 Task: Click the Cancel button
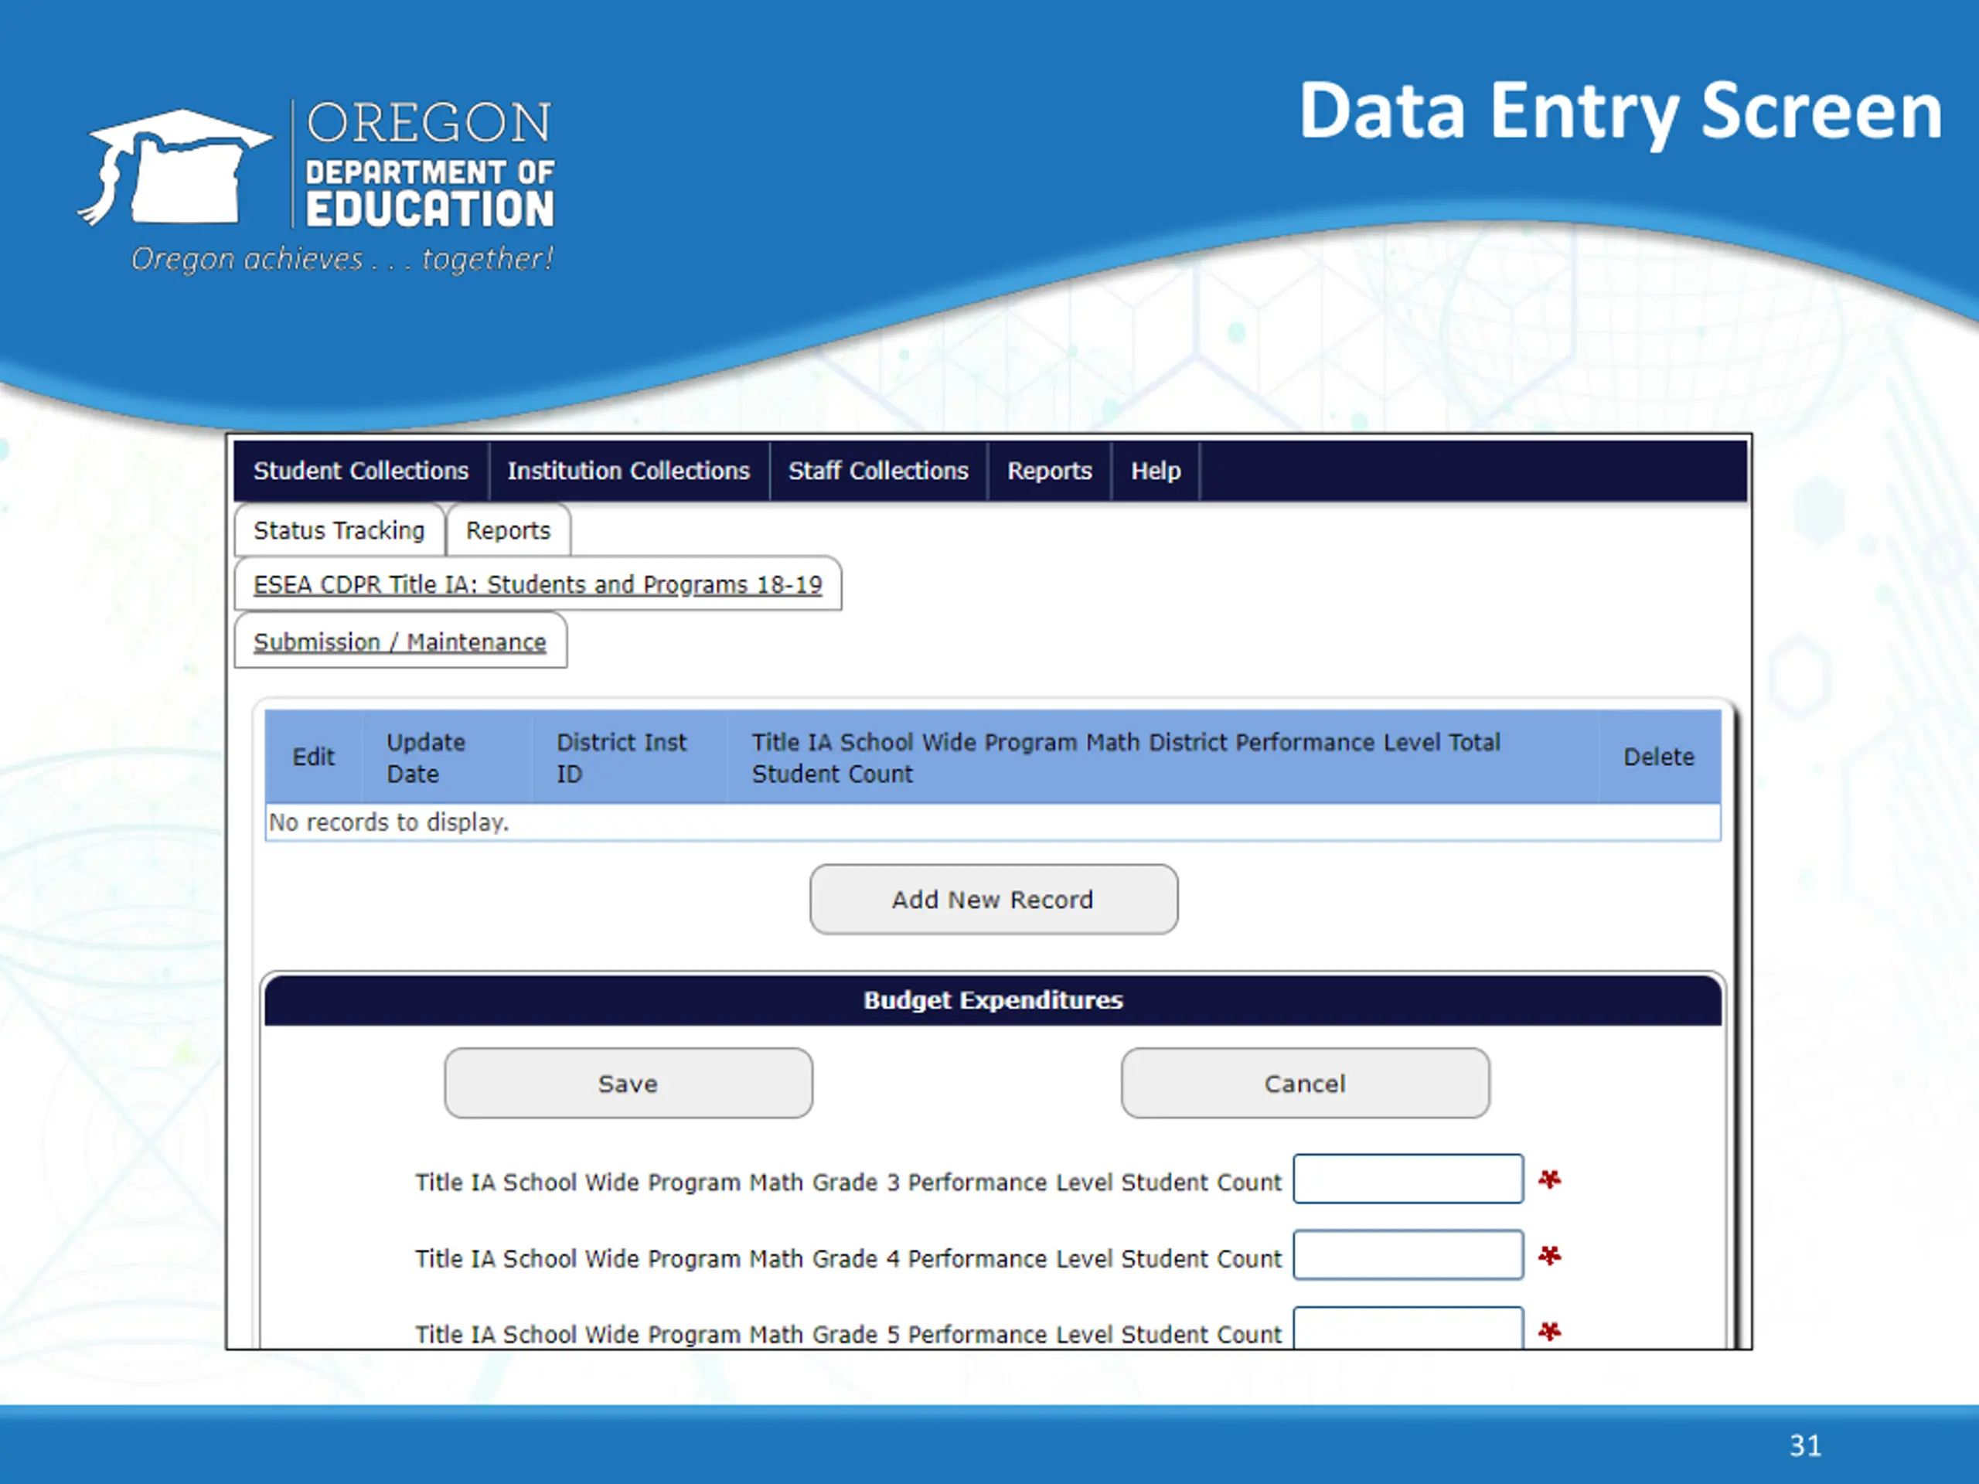click(1306, 1084)
